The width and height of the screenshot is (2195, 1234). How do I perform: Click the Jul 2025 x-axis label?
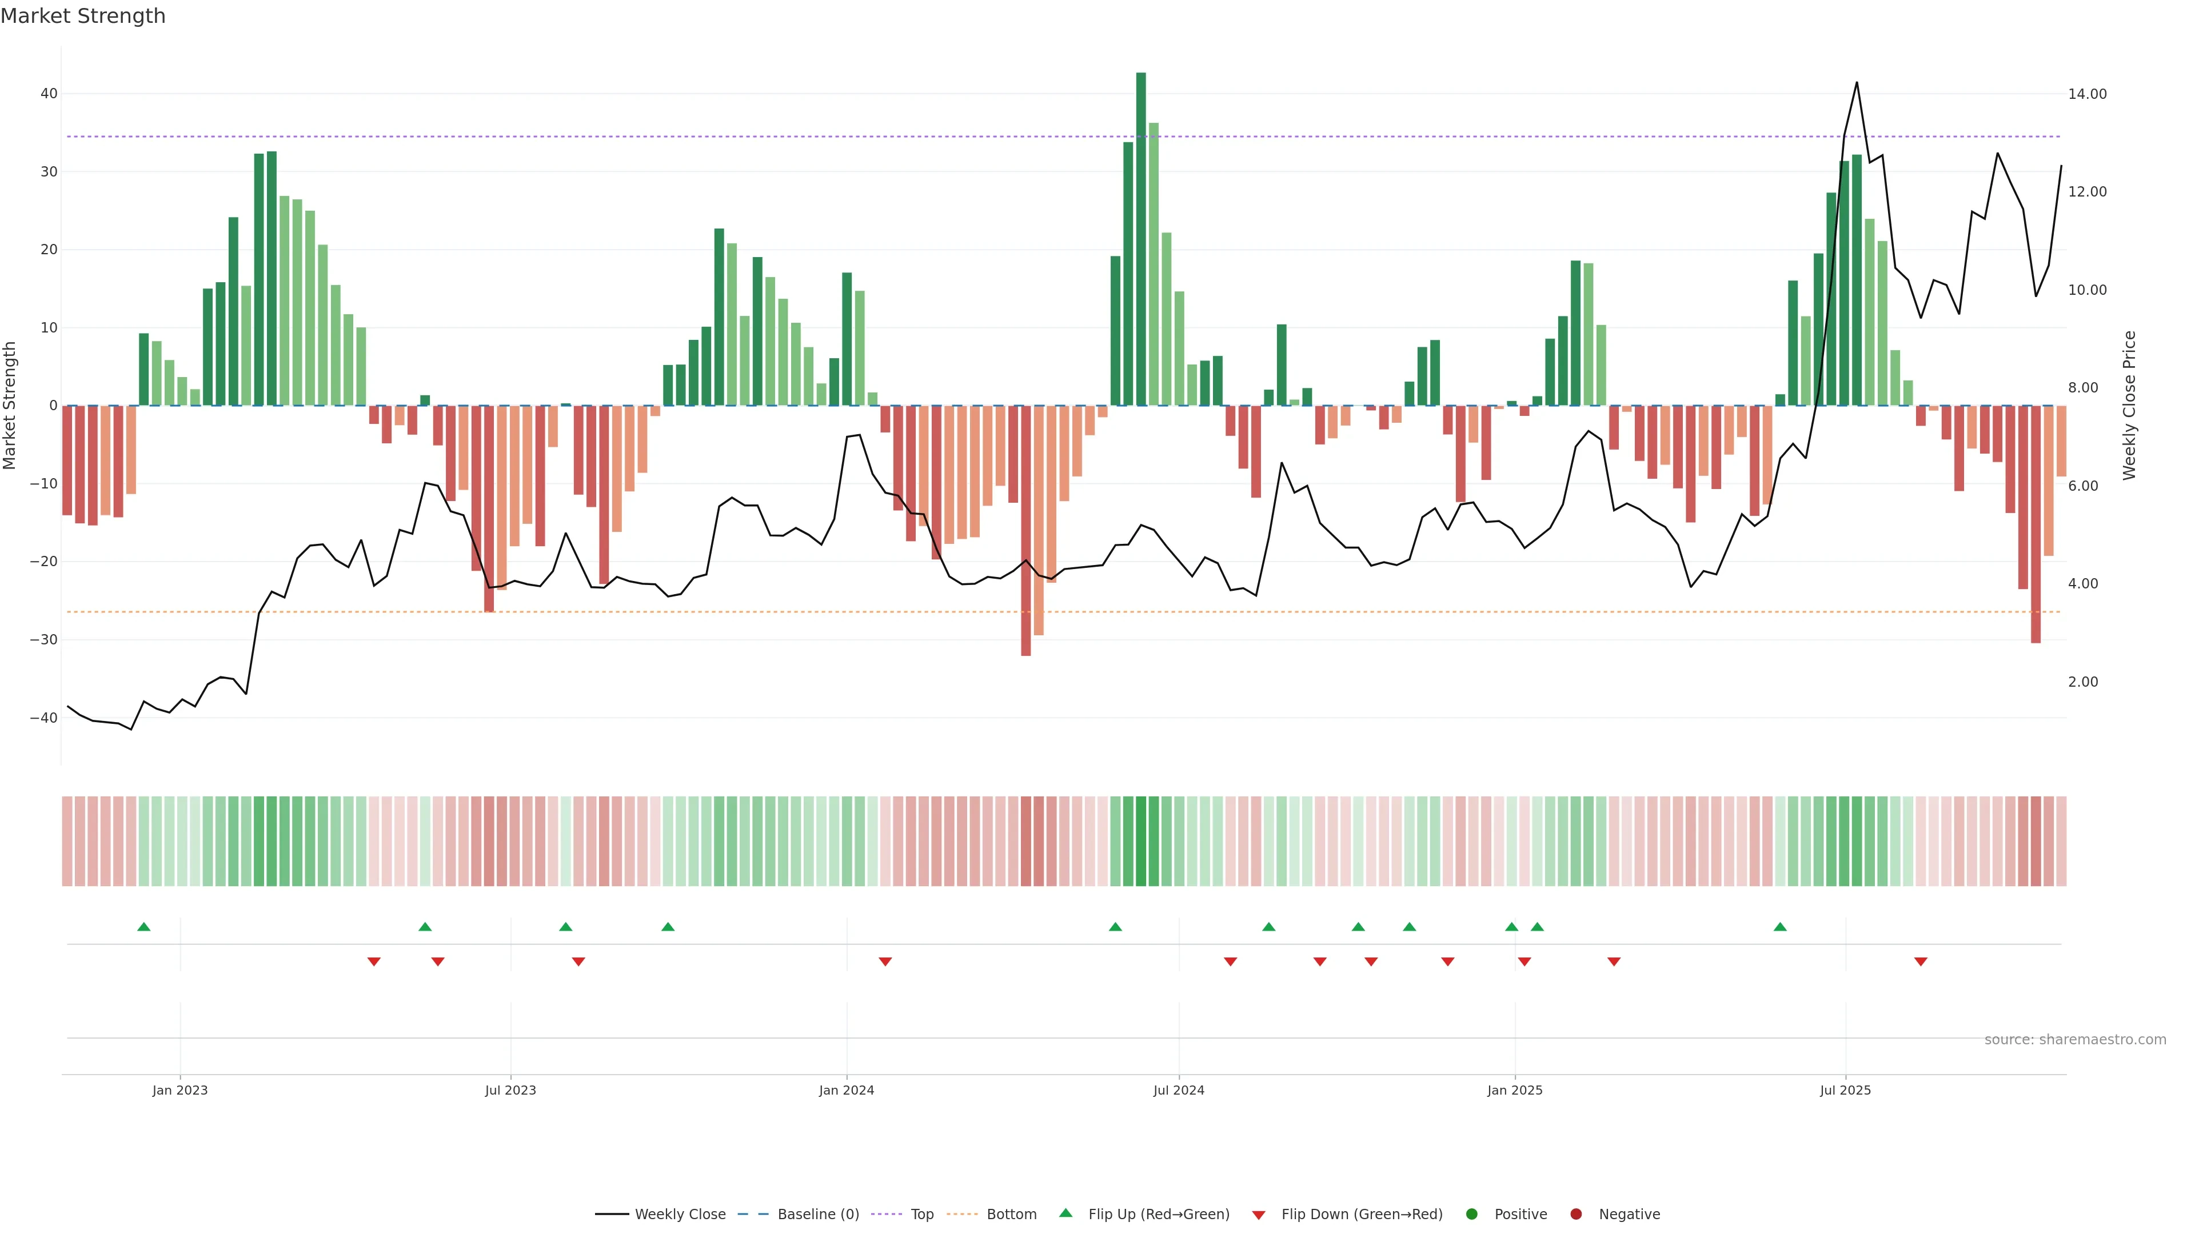click(x=1846, y=1090)
